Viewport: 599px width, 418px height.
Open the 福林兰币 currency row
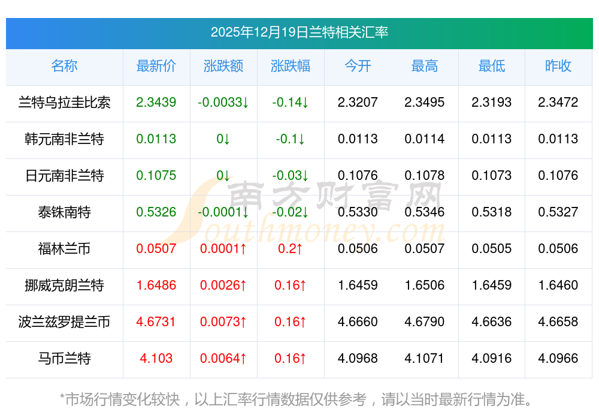point(64,249)
